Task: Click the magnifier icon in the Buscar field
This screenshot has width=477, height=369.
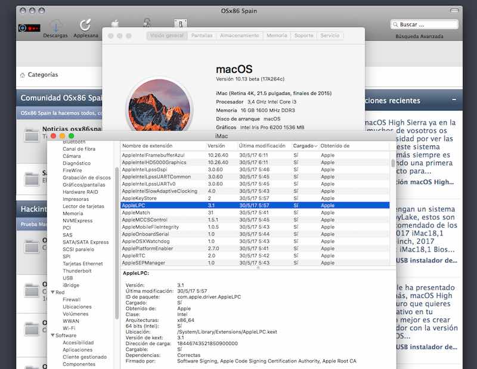Action: point(395,24)
